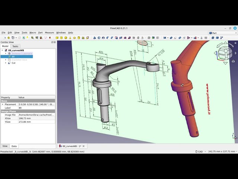
Task: Open the Draw Style dropdown arrow
Action: click(x=16, y=38)
